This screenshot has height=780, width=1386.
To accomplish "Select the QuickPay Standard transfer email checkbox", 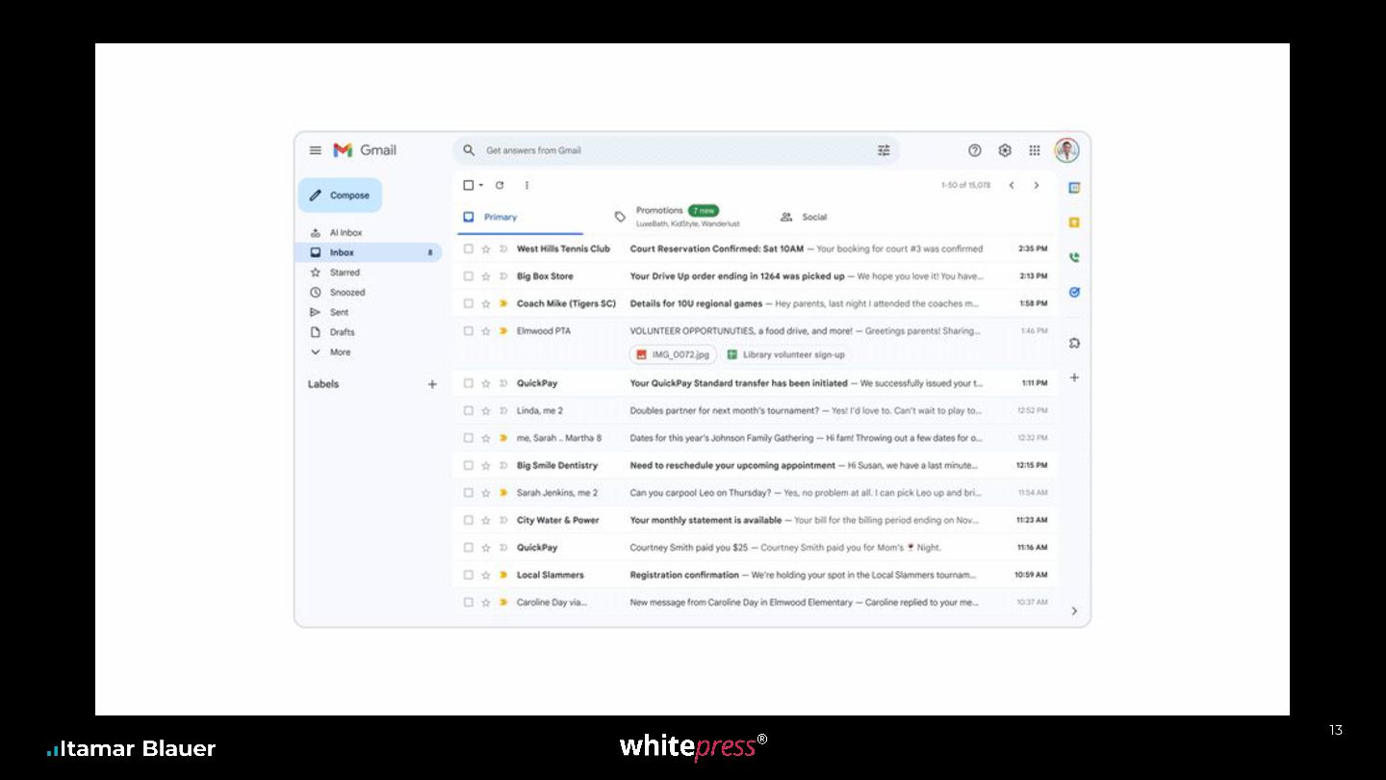I will (x=469, y=383).
